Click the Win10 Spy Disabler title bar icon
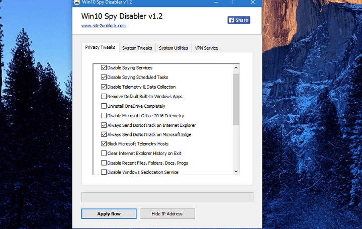This screenshot has height=229, width=362. click(76, 3)
